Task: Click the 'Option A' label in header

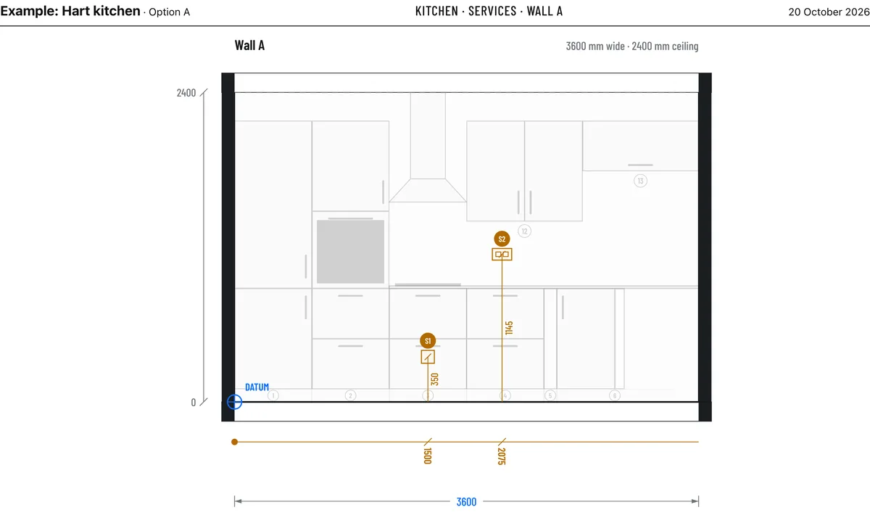Action: tap(170, 12)
